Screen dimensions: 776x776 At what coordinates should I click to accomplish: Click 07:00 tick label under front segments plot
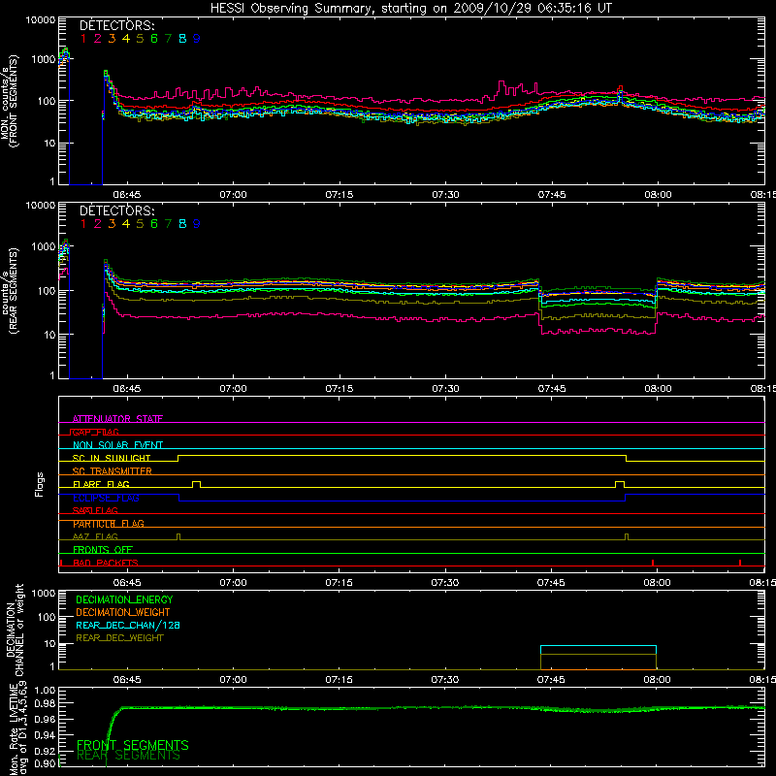pos(233,195)
